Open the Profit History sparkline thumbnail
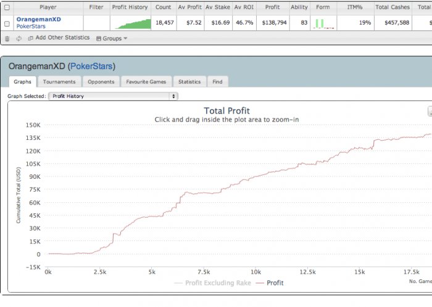 click(x=130, y=23)
